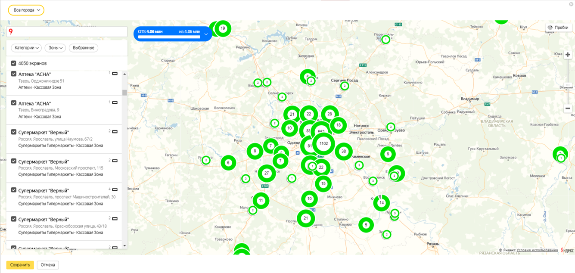
Task: Select the address Тверь, Виноградова, 9
Action: coord(39,110)
